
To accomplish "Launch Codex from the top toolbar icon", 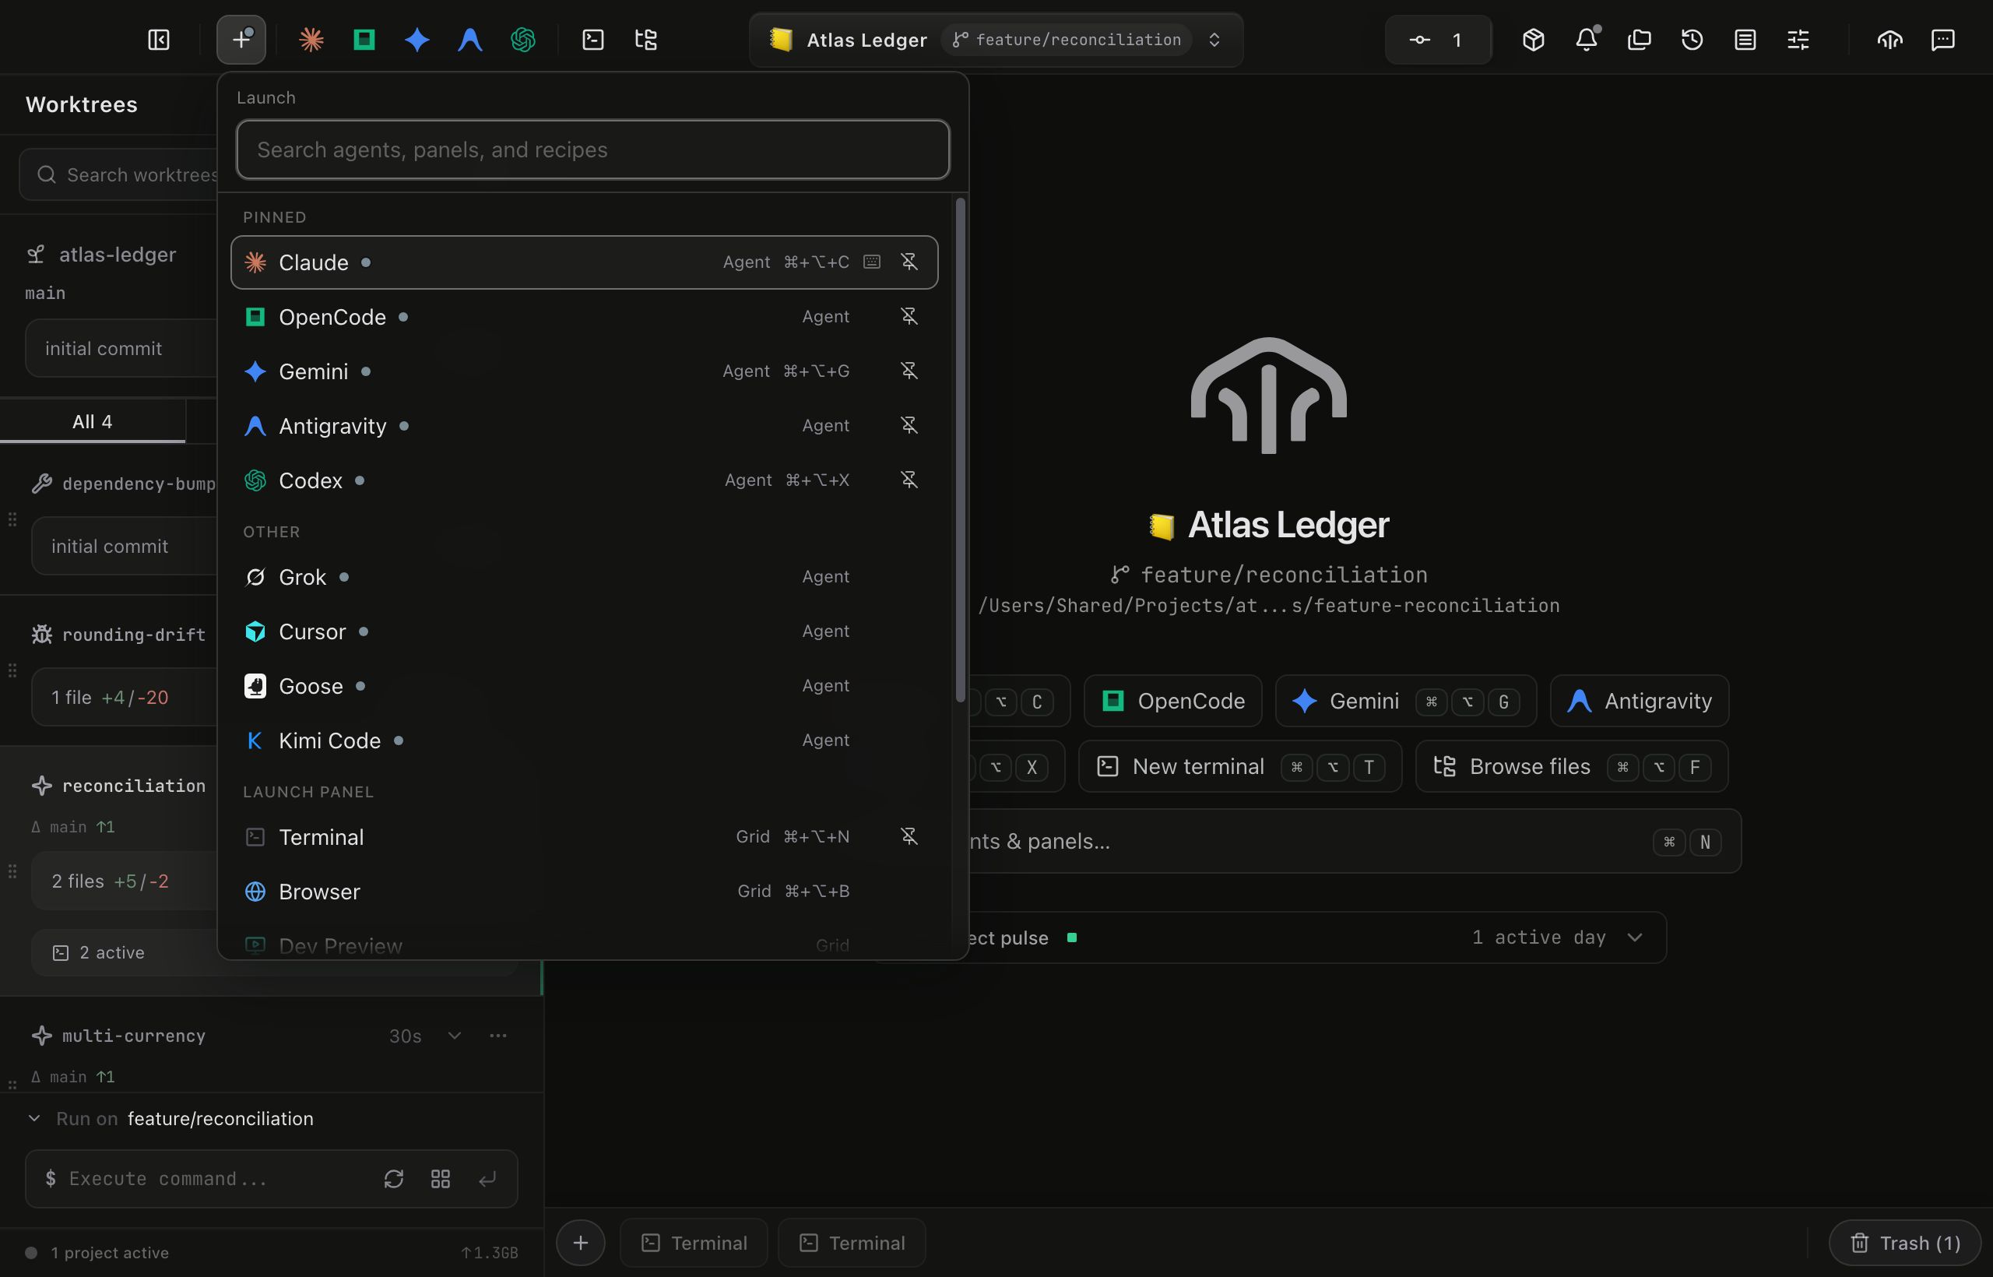I will click(523, 40).
